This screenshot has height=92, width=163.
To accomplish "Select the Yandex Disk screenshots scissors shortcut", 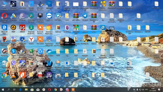I will [49, 41].
